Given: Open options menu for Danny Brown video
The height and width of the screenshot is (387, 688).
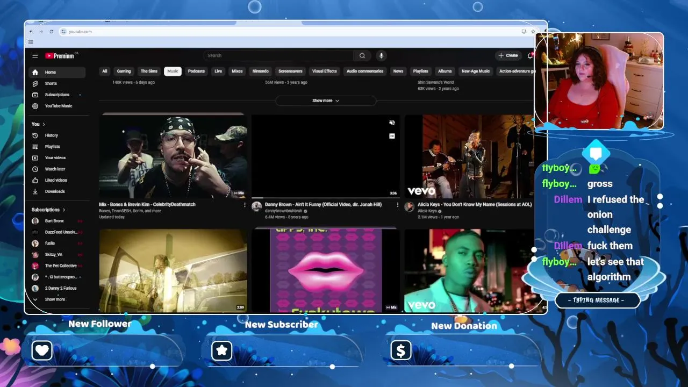Looking at the screenshot, I should click(398, 205).
